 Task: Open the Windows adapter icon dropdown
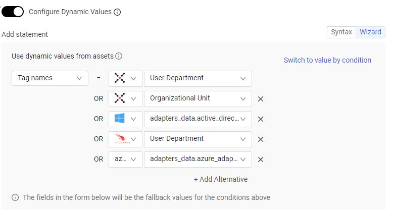(125, 119)
